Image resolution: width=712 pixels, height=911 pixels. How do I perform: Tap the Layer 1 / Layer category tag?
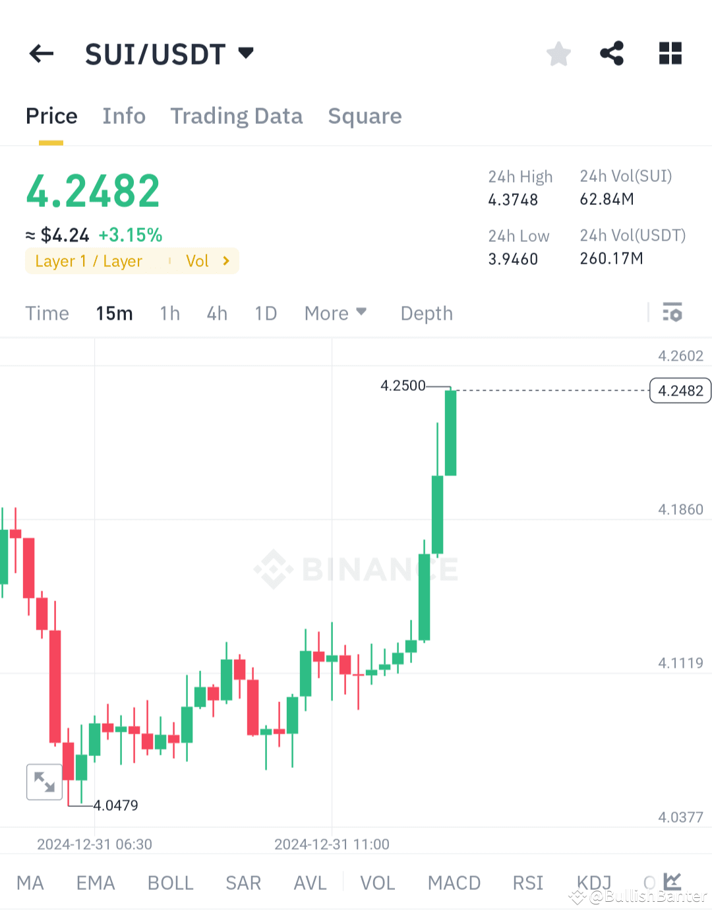click(x=89, y=260)
